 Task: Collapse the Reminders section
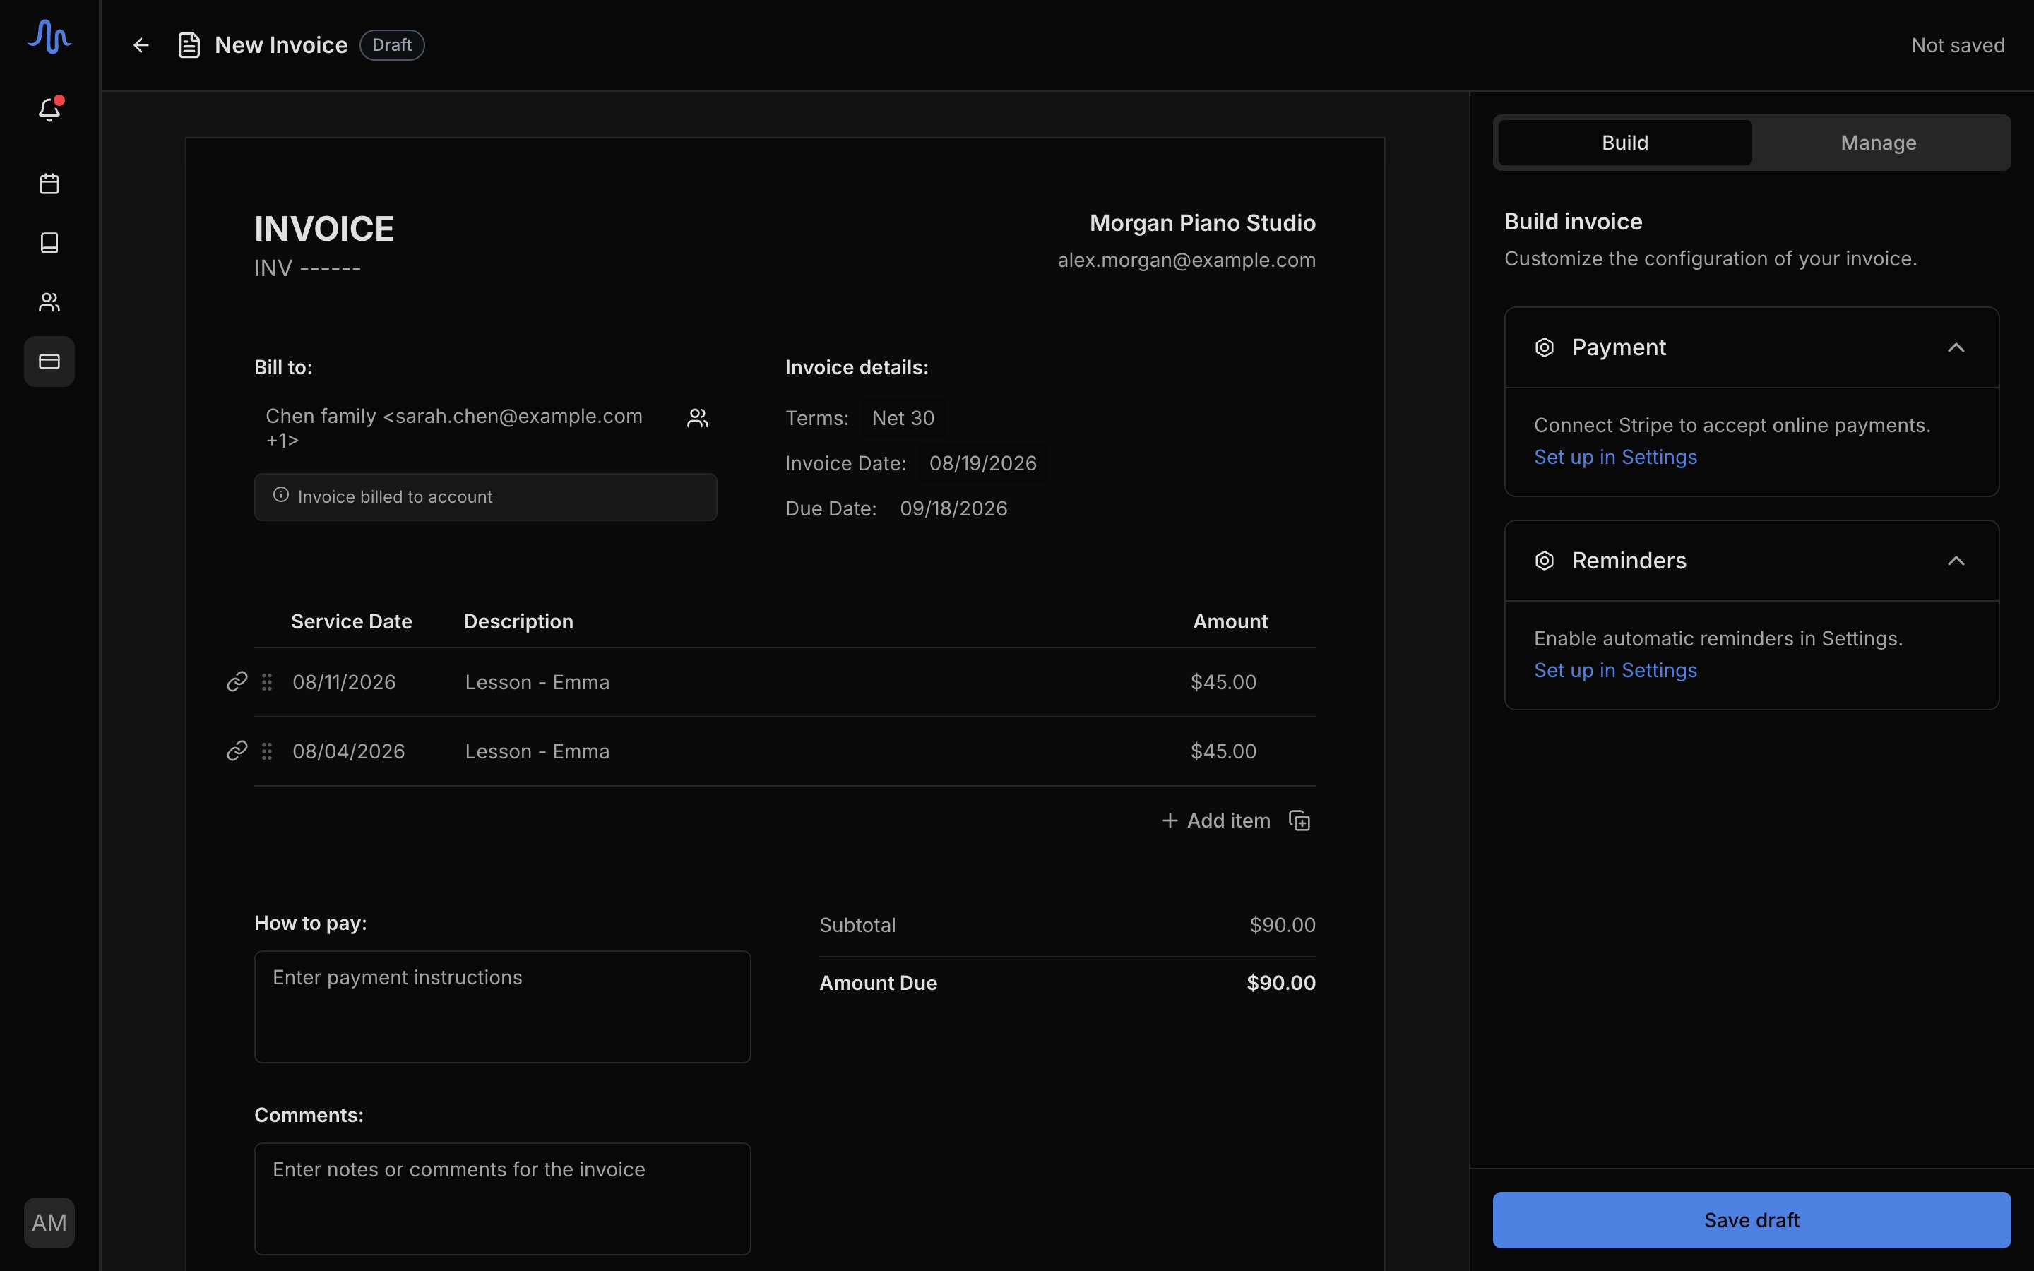point(1956,561)
